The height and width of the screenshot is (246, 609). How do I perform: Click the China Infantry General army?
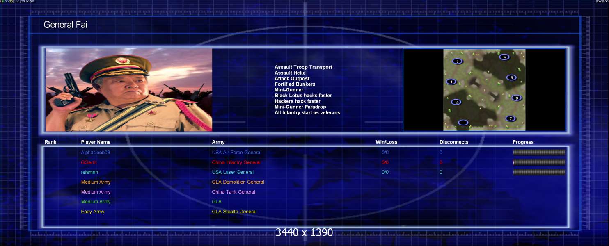(x=236, y=162)
